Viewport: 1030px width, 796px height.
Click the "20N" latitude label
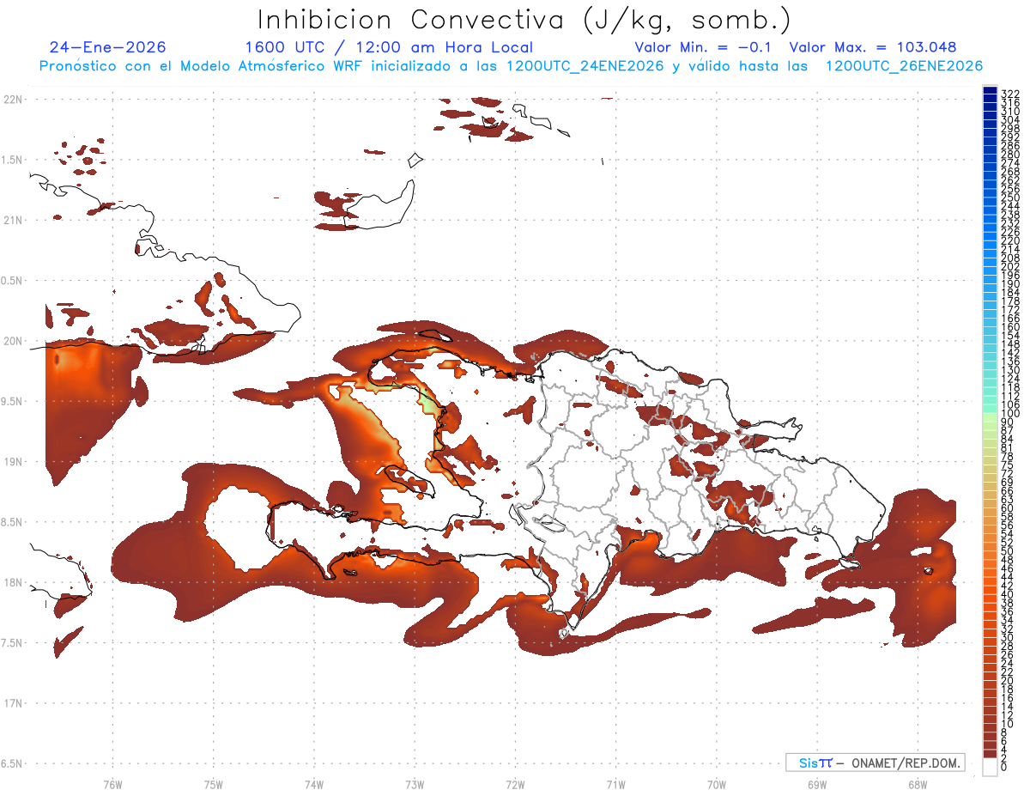(14, 341)
